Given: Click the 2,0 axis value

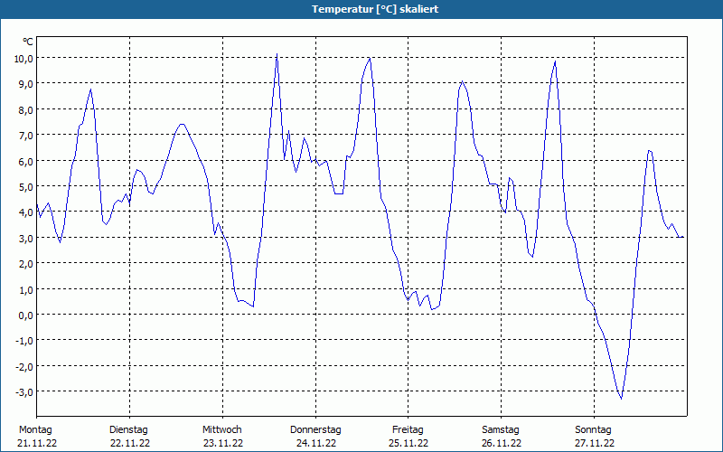Looking at the screenshot, I should pyautogui.click(x=26, y=263).
